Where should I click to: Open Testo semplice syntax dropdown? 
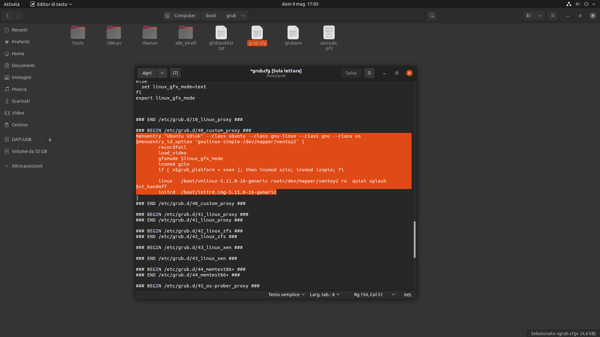coord(286,295)
